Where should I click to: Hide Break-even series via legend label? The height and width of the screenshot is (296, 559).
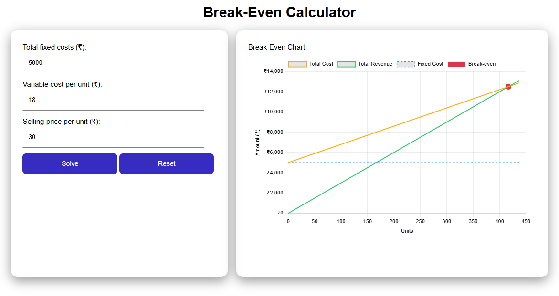click(x=482, y=64)
